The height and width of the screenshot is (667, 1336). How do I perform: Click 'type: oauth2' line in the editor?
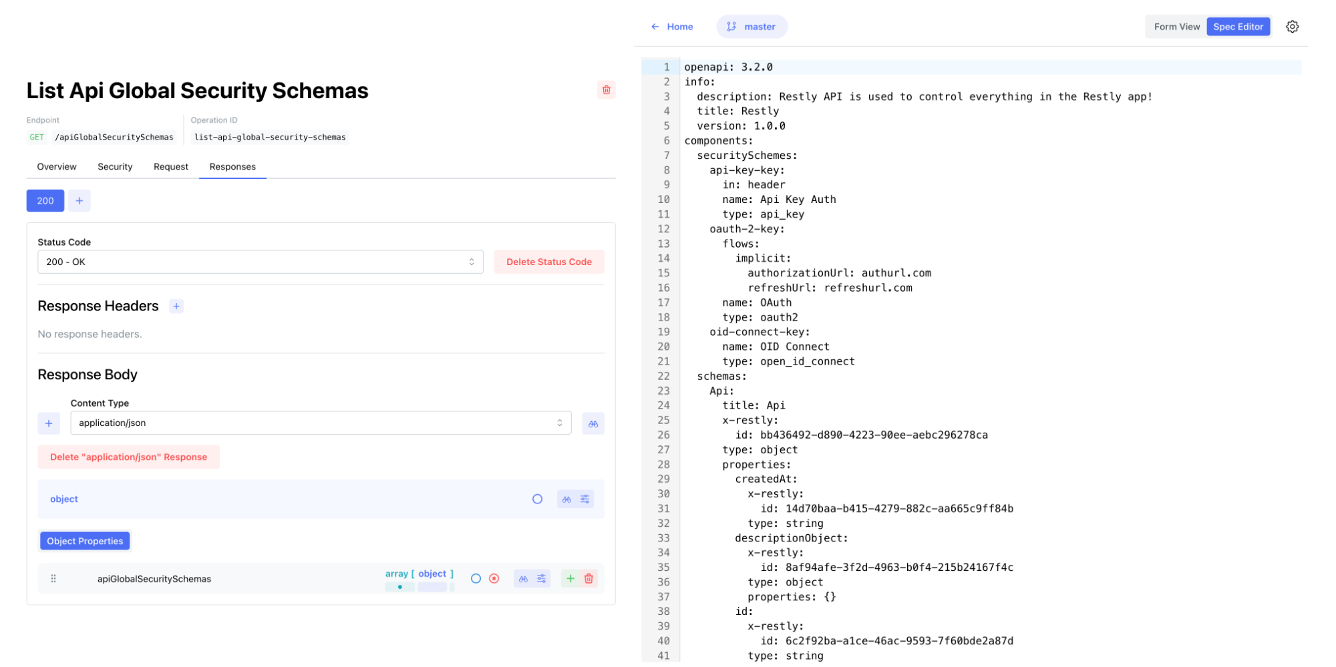coord(760,317)
